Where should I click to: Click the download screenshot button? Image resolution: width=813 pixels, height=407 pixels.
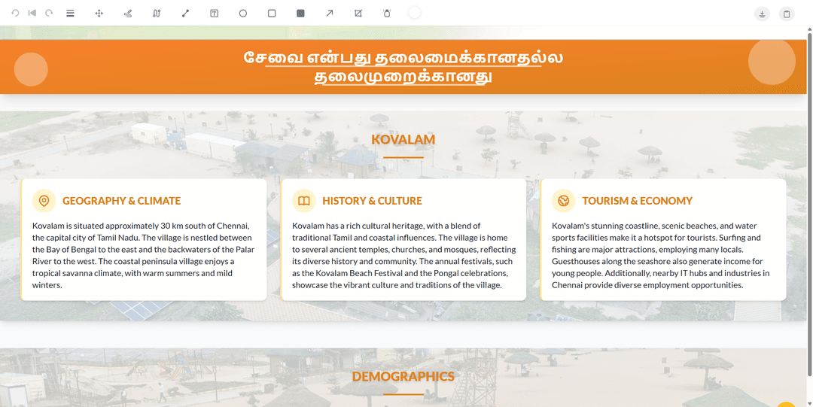coord(762,14)
